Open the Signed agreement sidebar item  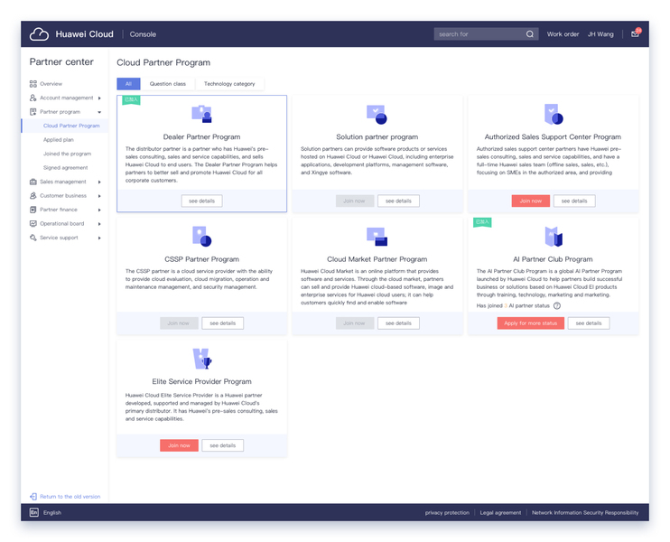pyautogui.click(x=65, y=167)
